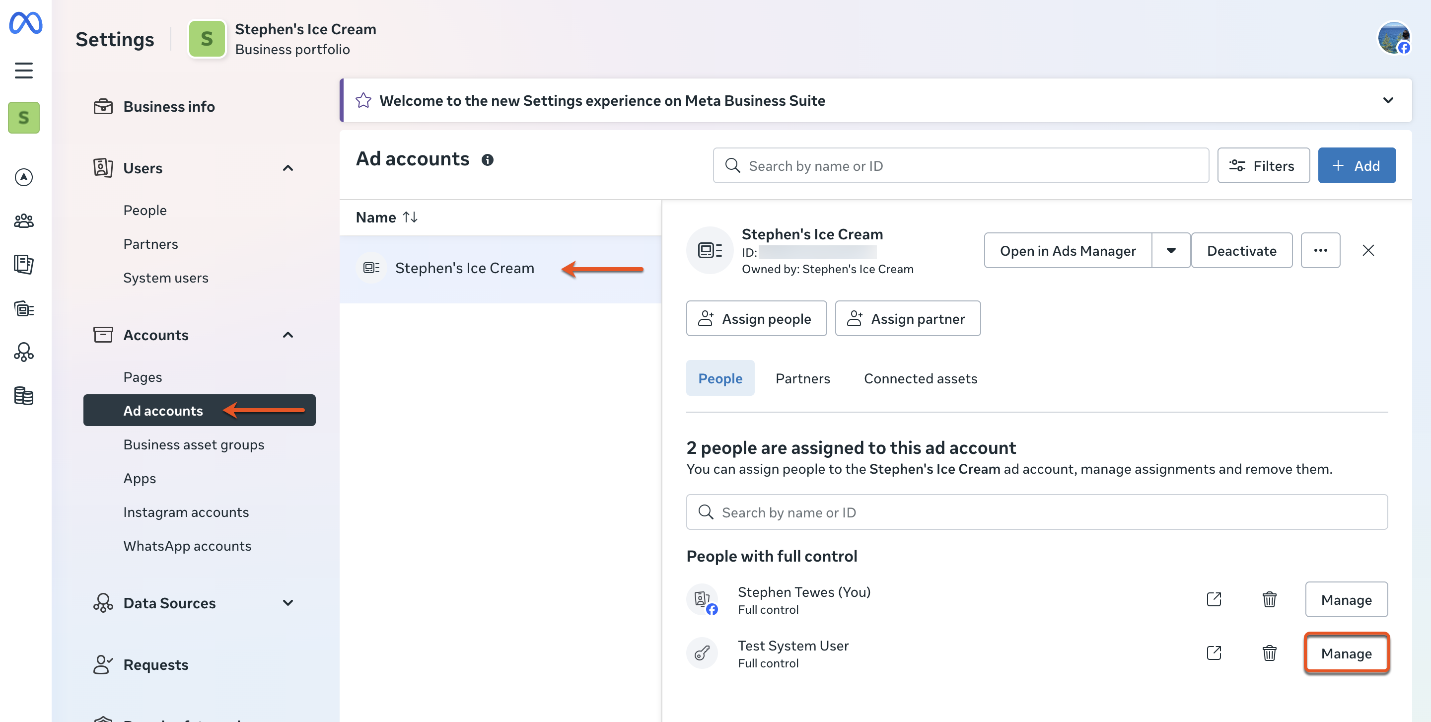Switch to the Partners tab
Viewport: 1431px width, 722px height.
[802, 378]
